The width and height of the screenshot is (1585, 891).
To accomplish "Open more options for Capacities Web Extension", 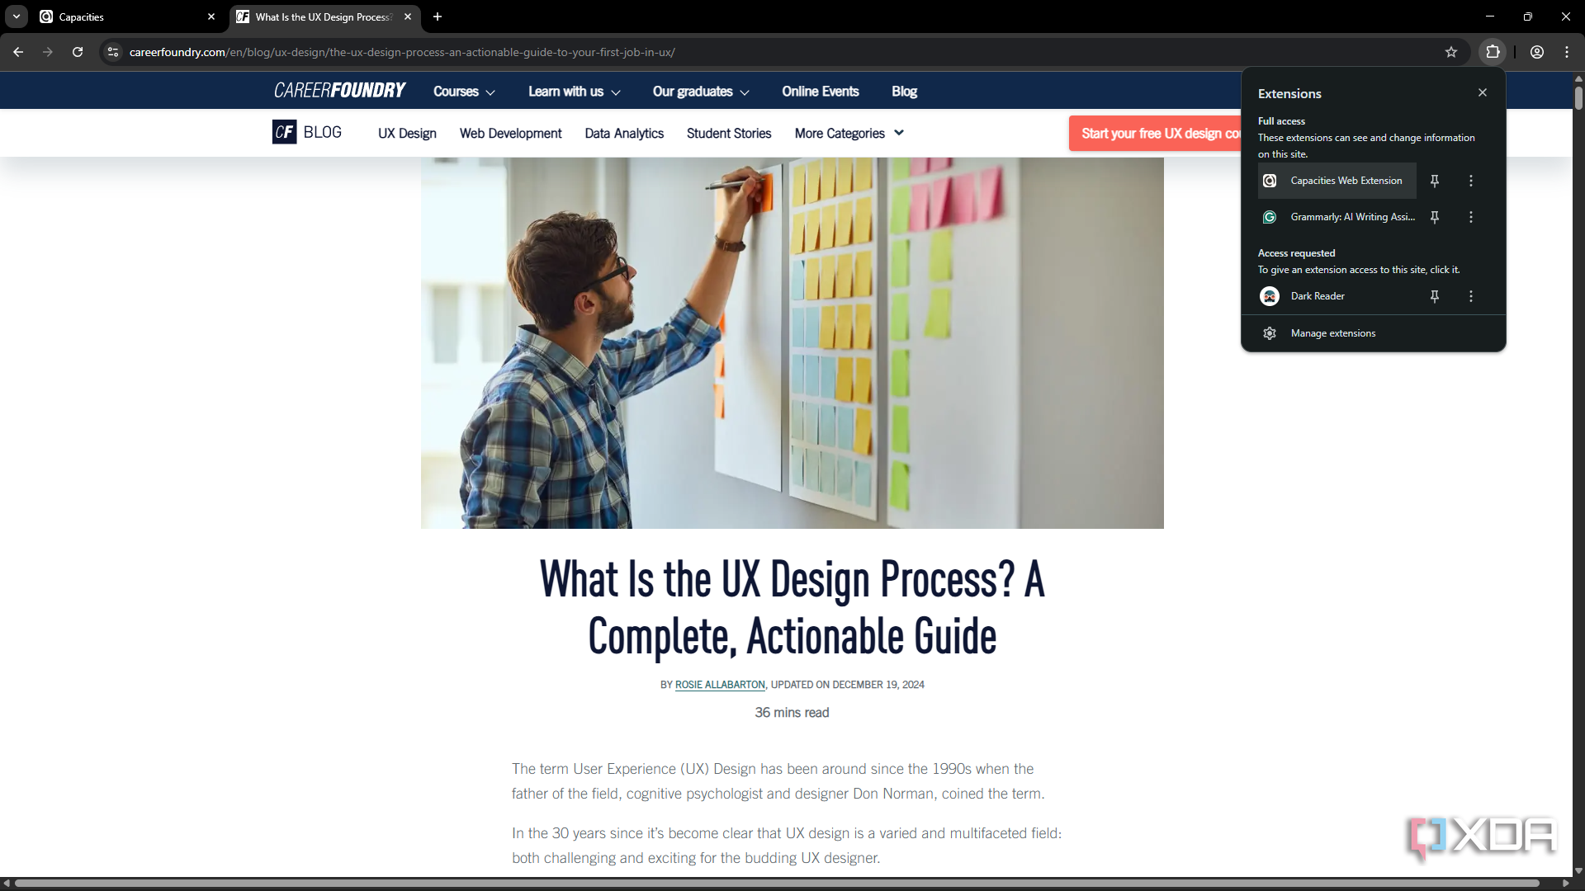I will point(1471,181).
